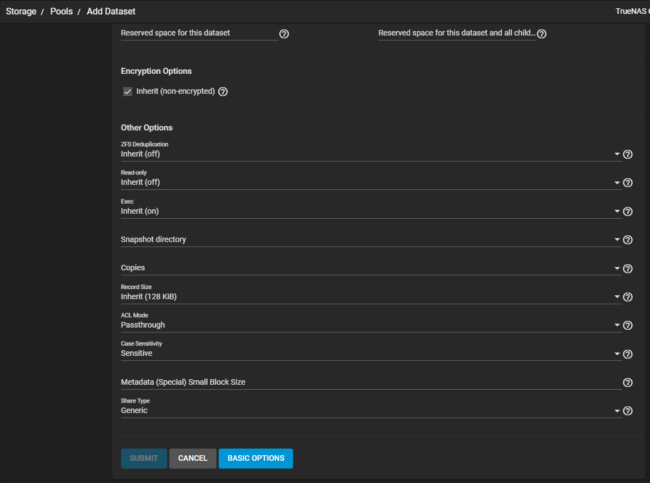This screenshot has height=483, width=650.
Task: Click help icon next to ZFS Deduplication
Action: (628, 154)
